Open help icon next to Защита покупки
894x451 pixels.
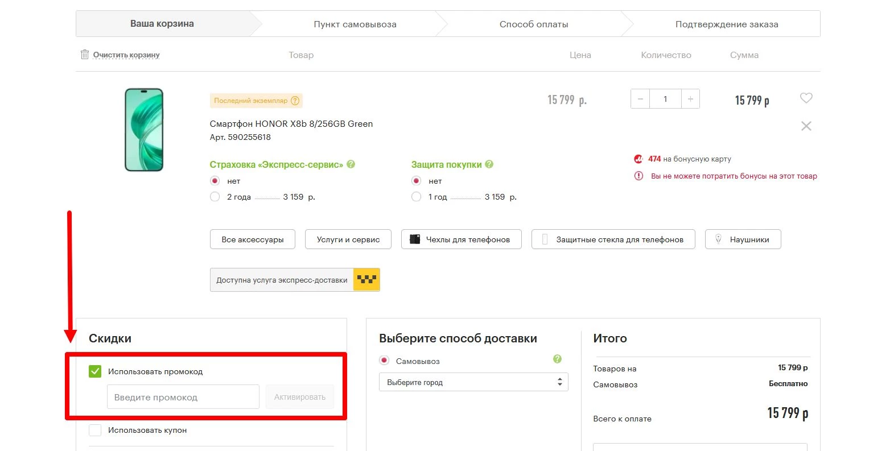(x=489, y=164)
